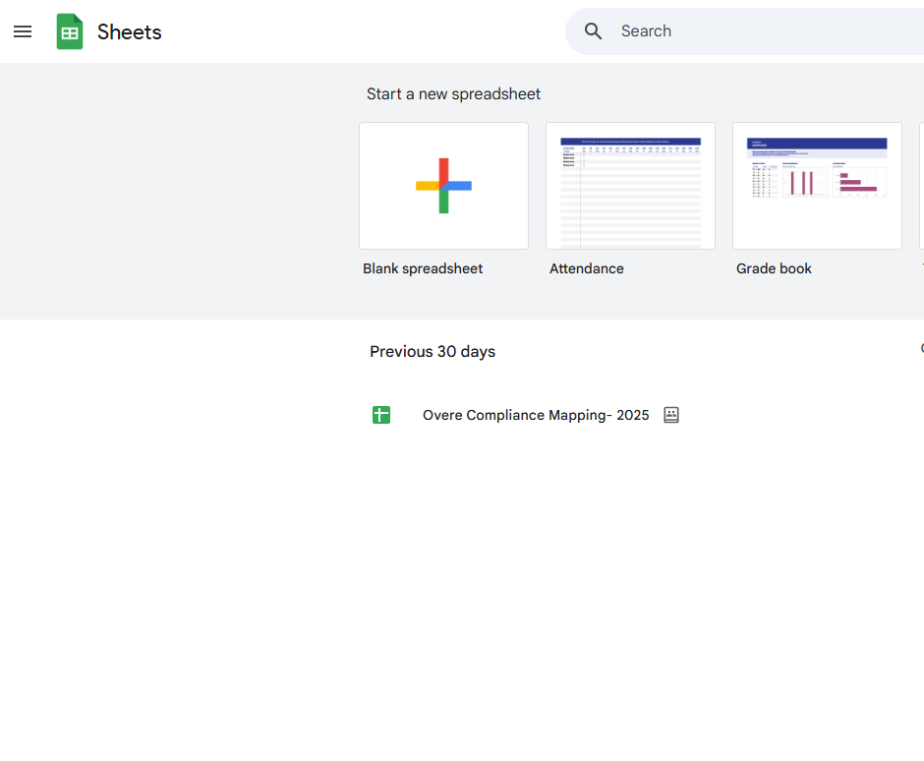Click the green Sheets logo

pos(70,31)
